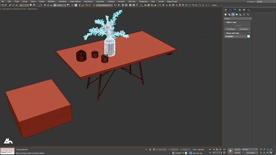Open the Utilities command panel tab
Image resolution: width=276 pixels, height=155 pixels.
point(249,10)
